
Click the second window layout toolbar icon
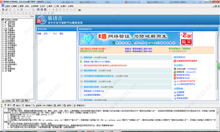click(42, 10)
